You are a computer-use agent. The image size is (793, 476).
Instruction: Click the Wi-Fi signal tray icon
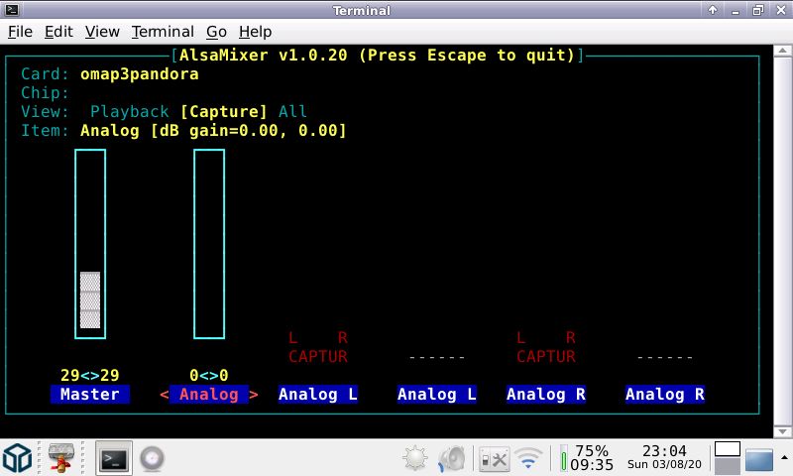click(x=529, y=458)
